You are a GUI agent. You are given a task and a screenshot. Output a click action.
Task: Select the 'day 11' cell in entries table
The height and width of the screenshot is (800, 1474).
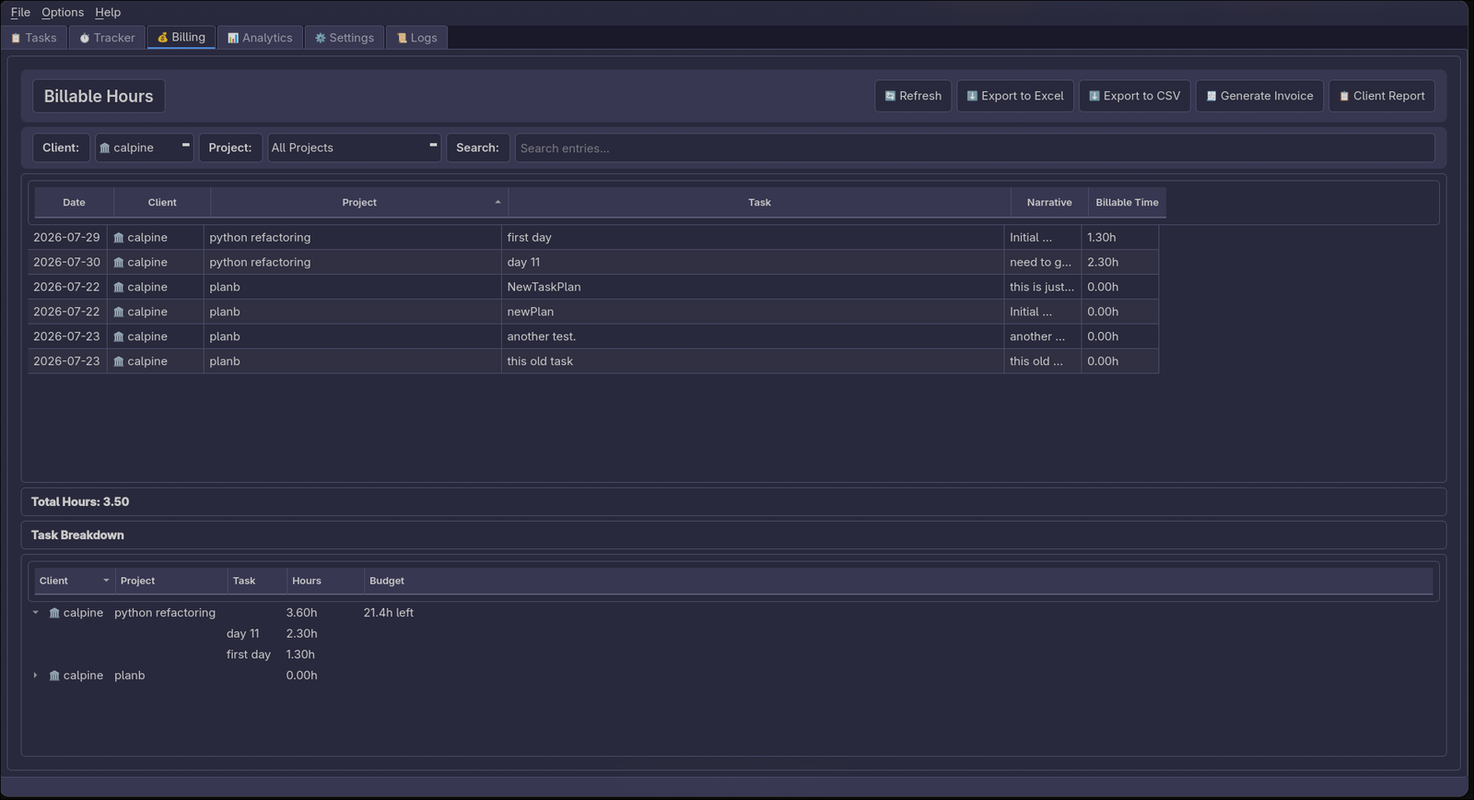pyautogui.click(x=753, y=263)
